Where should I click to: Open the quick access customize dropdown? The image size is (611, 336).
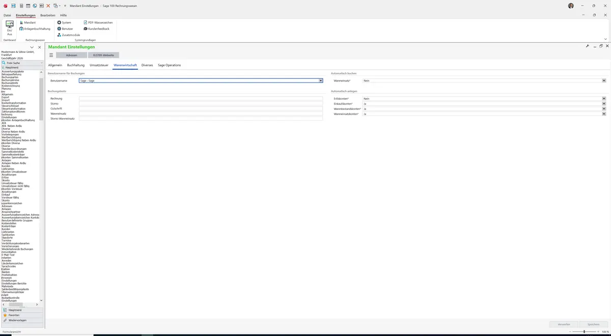point(65,6)
